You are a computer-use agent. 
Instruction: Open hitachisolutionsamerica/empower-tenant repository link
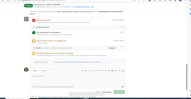pyautogui.click(x=77, y=13)
